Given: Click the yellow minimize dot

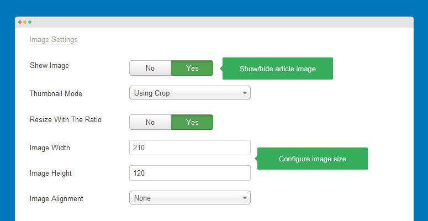Looking at the screenshot, I should [x=25, y=22].
